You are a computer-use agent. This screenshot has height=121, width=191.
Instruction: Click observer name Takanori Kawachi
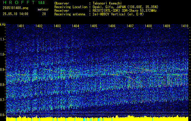[x=107, y=3]
